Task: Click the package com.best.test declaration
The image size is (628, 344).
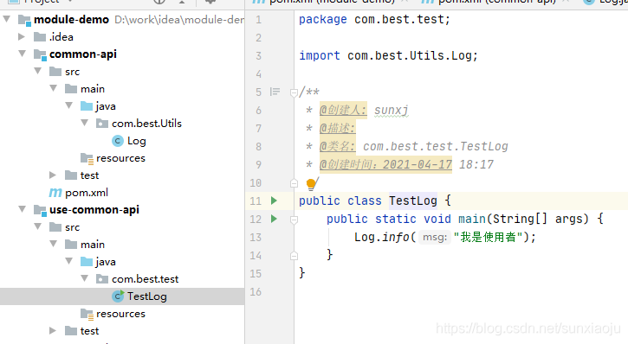Action: (374, 19)
